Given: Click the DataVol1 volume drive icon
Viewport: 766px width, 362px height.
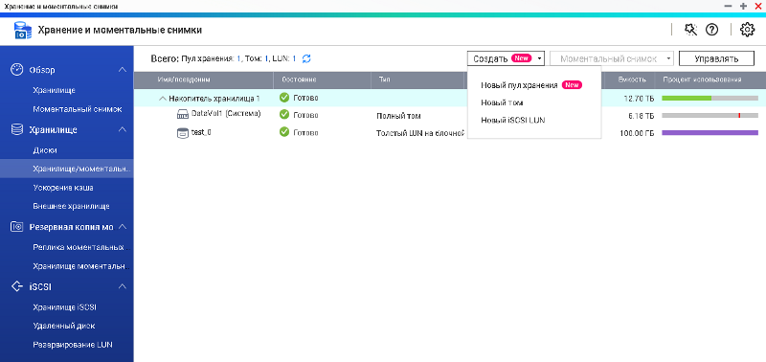Looking at the screenshot, I should coord(183,115).
